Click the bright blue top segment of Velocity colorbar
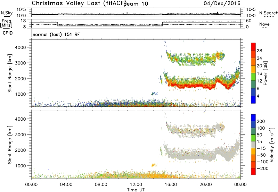Viewport: 278px width, 192px height. click(253, 118)
